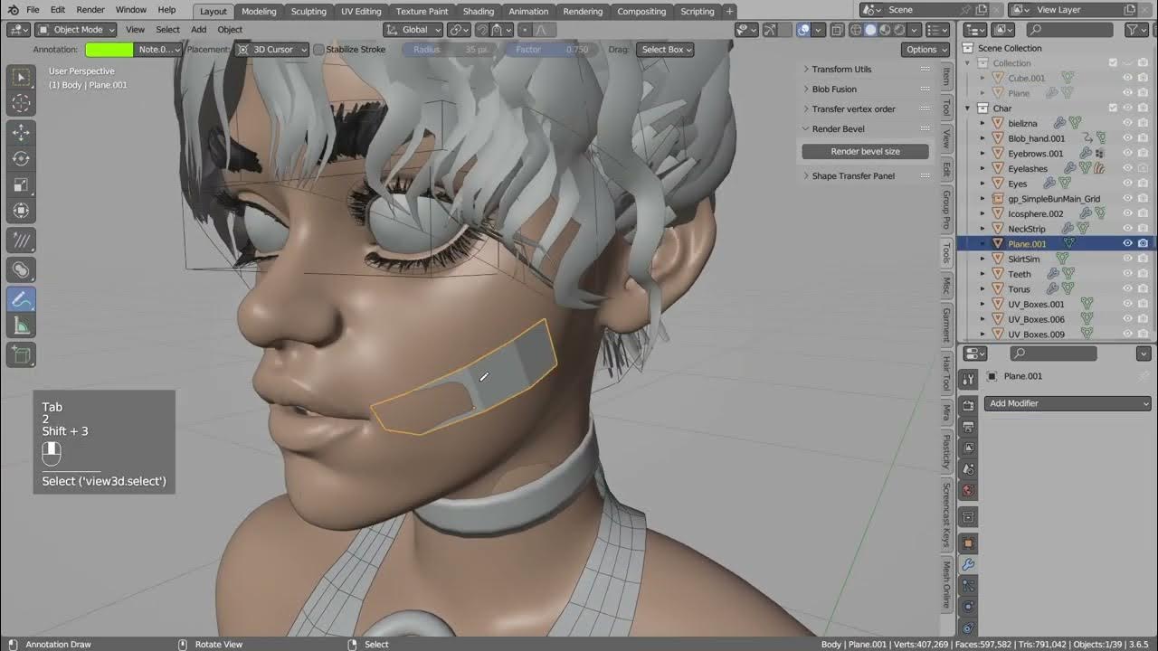The height and width of the screenshot is (651, 1158).
Task: Switch to the Modeling workspace tab
Action: (259, 11)
